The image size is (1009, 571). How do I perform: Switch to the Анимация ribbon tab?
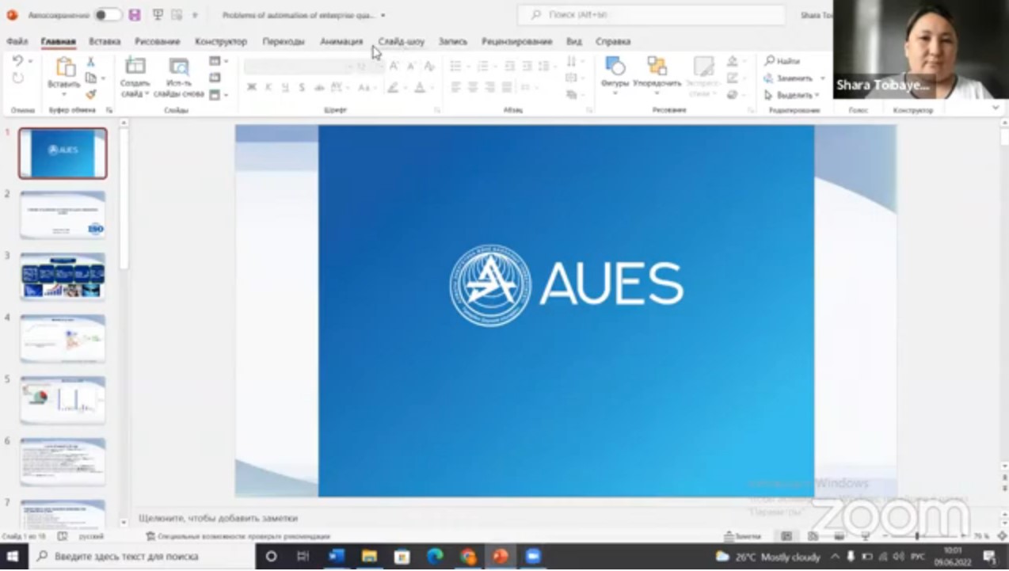pyautogui.click(x=341, y=41)
